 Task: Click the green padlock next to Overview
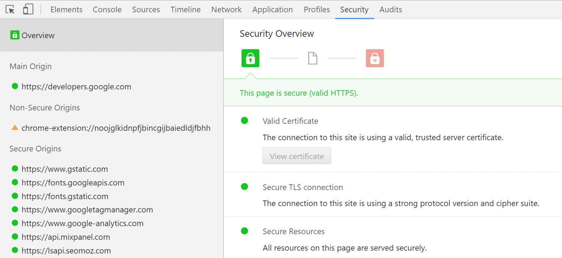point(14,35)
